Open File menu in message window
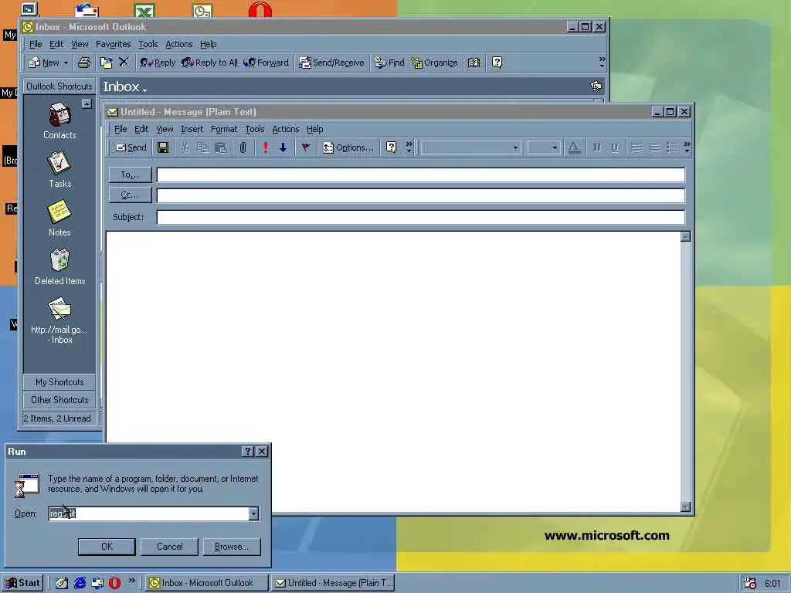 tap(121, 129)
